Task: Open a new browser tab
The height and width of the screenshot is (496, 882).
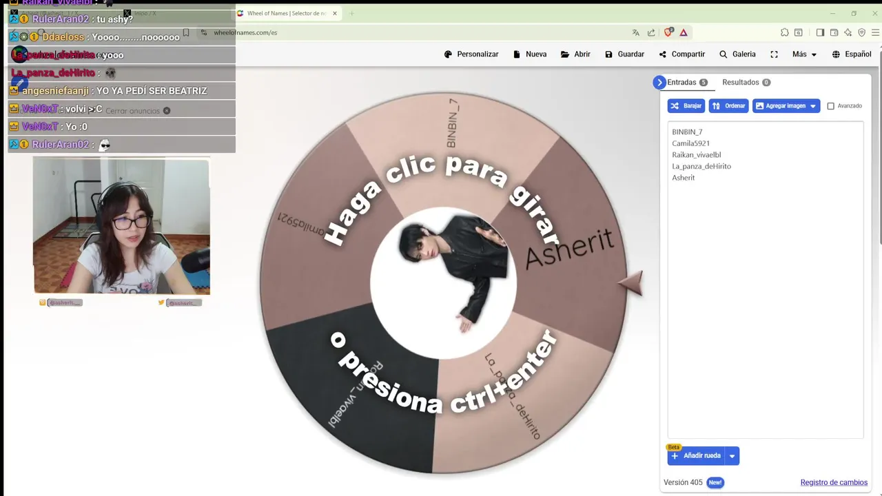Action: 351,13
